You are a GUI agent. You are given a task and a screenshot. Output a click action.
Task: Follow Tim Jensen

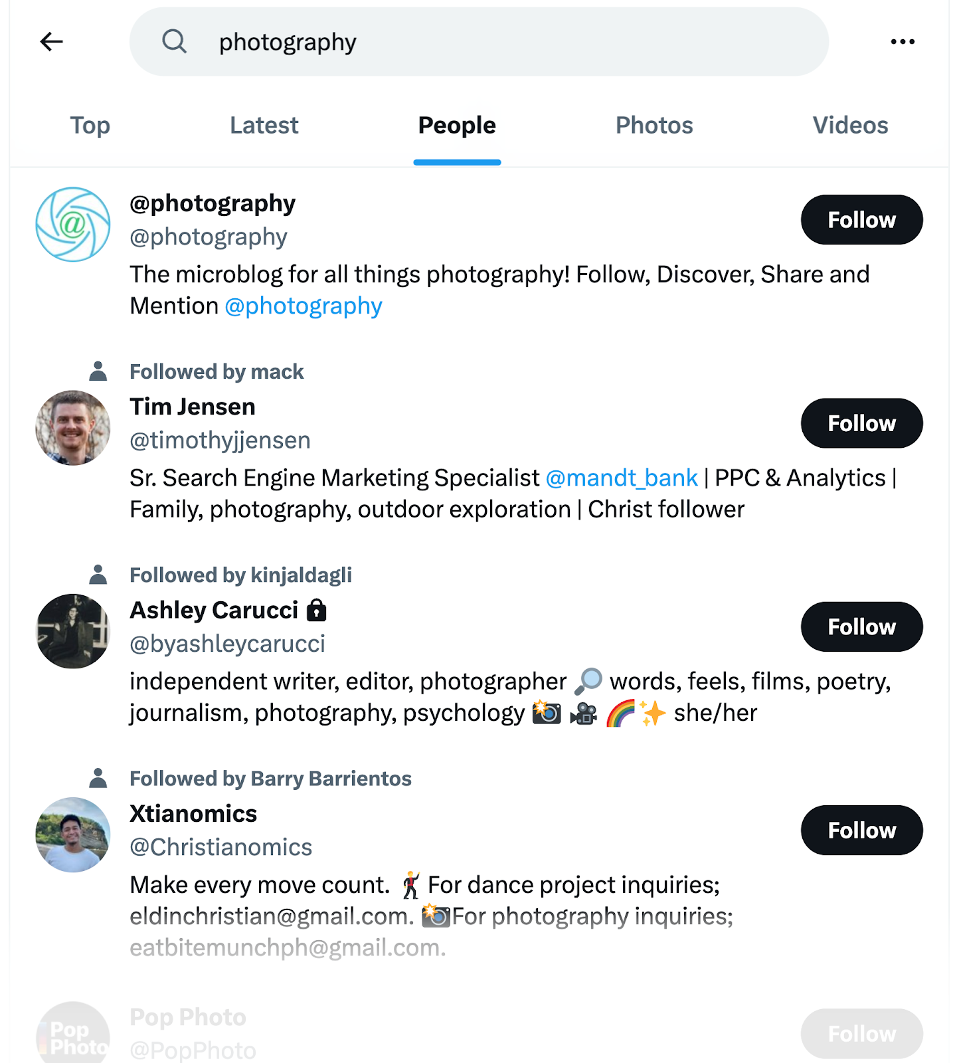pyautogui.click(x=861, y=423)
